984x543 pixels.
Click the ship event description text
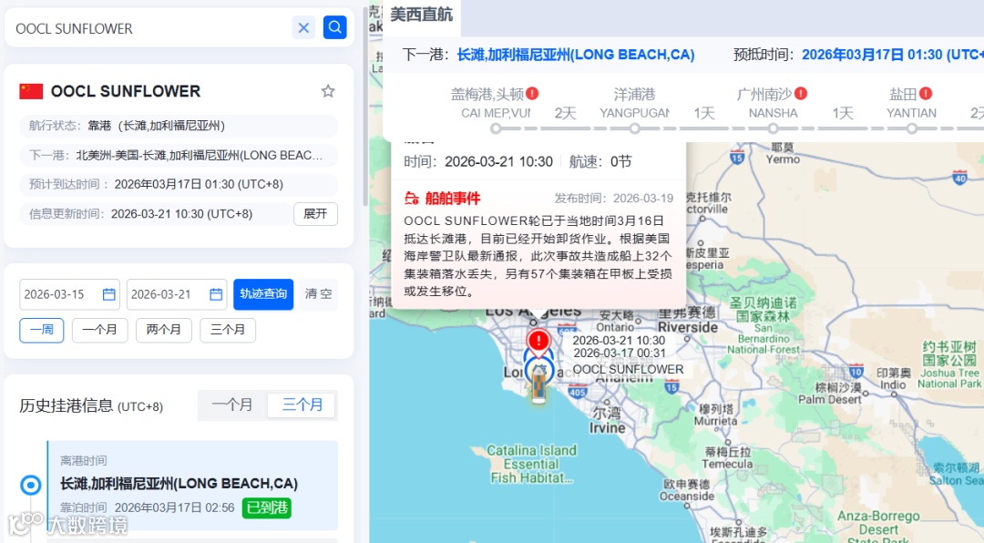538,256
